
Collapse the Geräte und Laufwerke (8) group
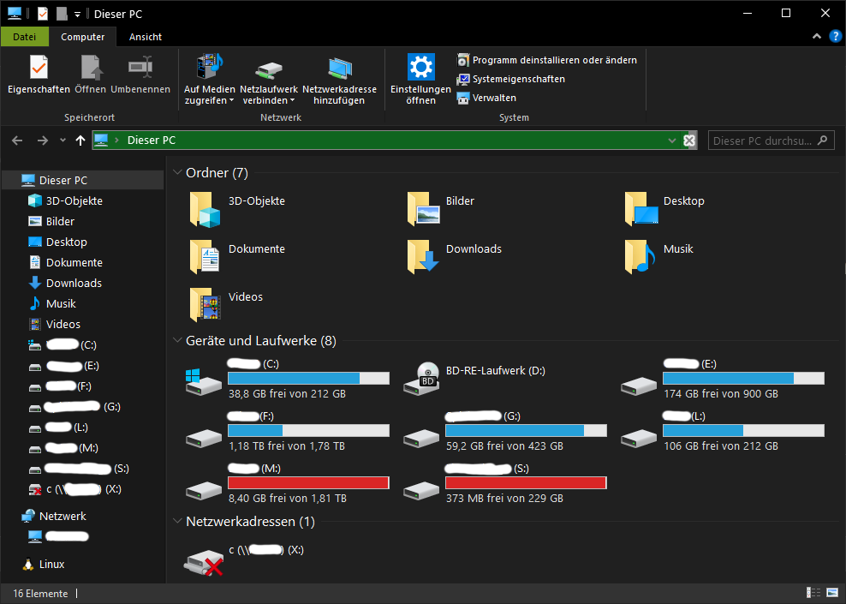tap(177, 341)
